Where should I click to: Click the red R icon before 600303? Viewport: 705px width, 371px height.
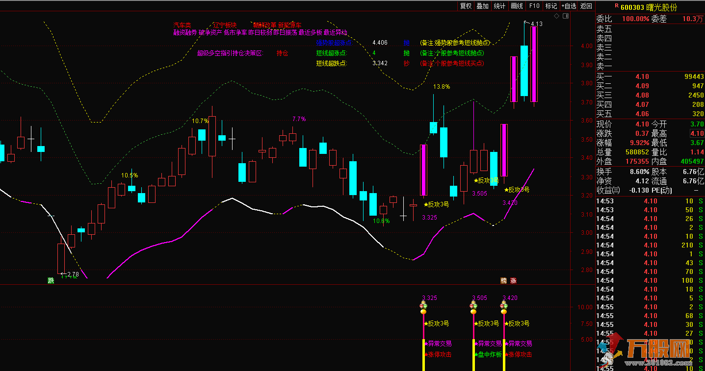pos(617,6)
